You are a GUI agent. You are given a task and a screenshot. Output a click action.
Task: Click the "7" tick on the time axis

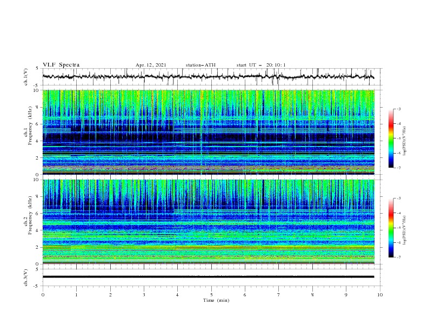coord(279,295)
